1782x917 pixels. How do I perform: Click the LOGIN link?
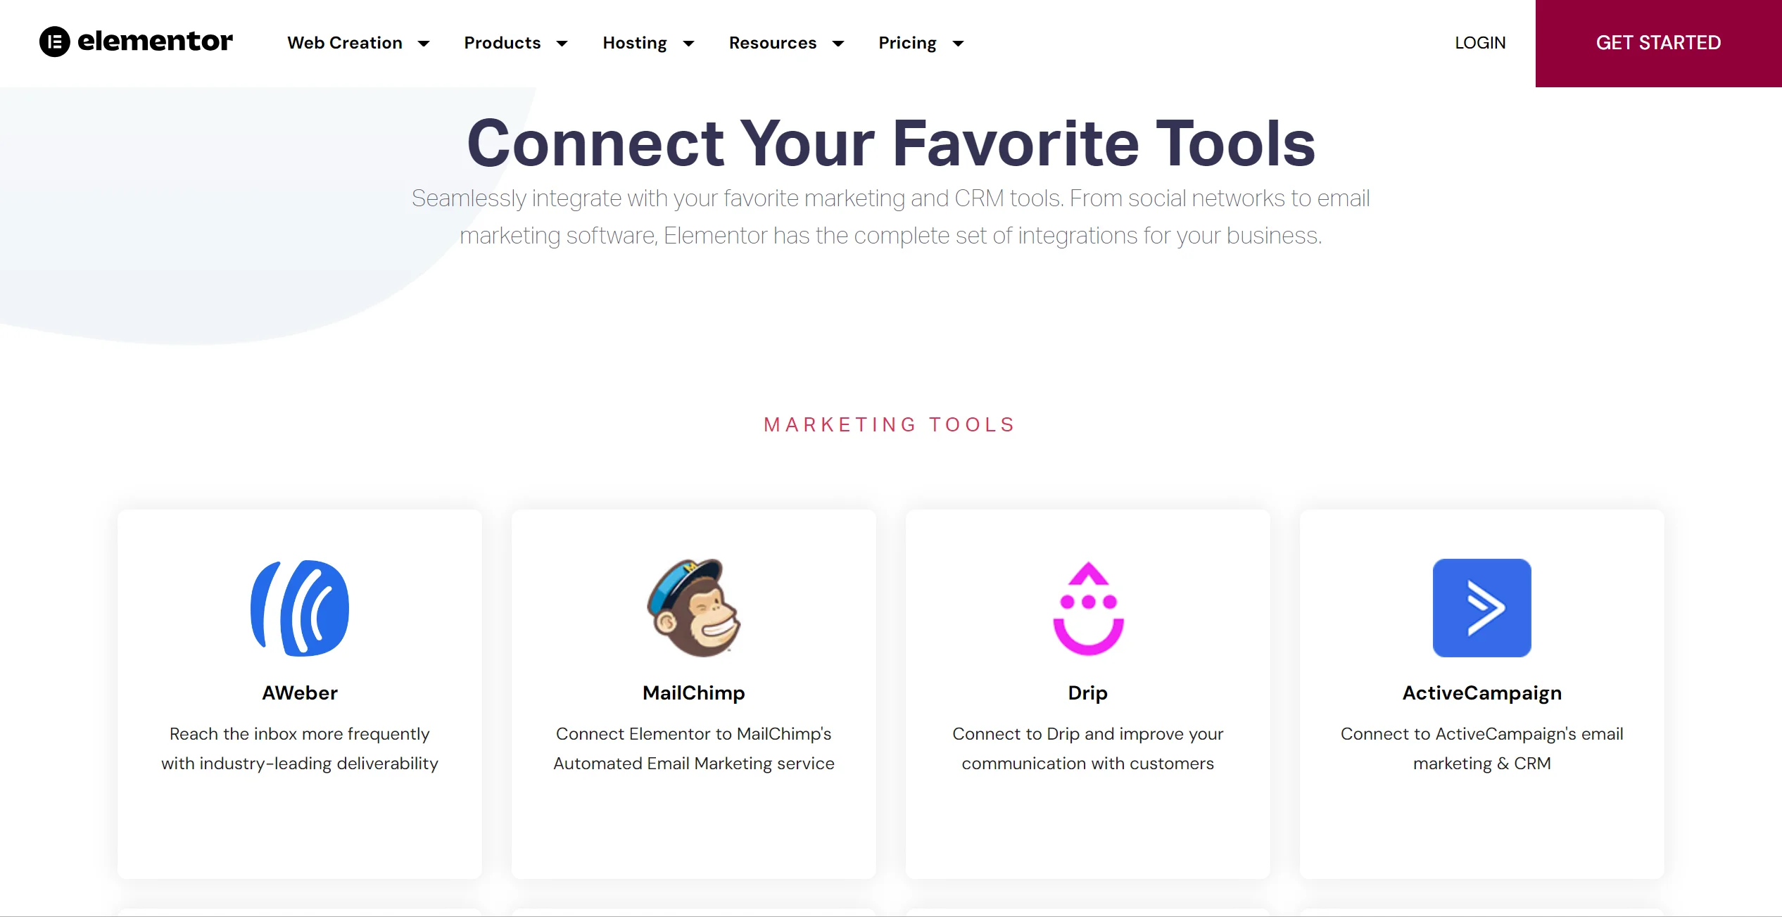tap(1480, 43)
